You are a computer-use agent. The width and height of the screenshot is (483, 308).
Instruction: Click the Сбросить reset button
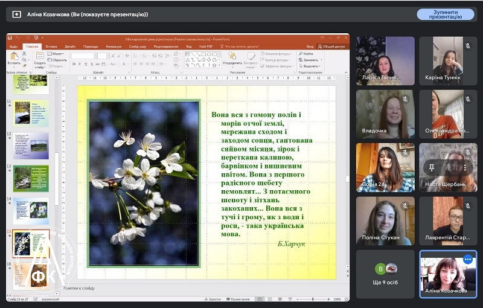pos(57,60)
